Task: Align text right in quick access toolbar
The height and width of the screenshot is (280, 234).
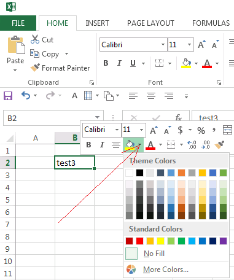Action: [x=169, y=96]
